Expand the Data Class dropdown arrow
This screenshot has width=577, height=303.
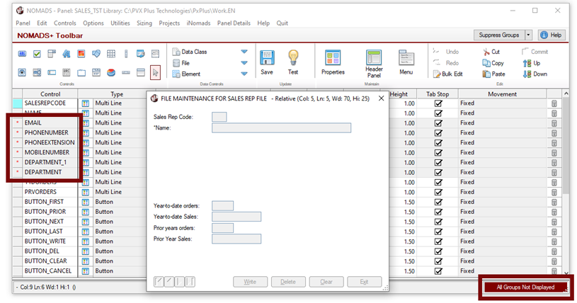[244, 52]
